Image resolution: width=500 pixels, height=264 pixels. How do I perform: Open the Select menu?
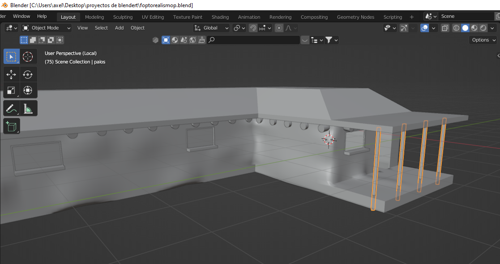point(102,28)
